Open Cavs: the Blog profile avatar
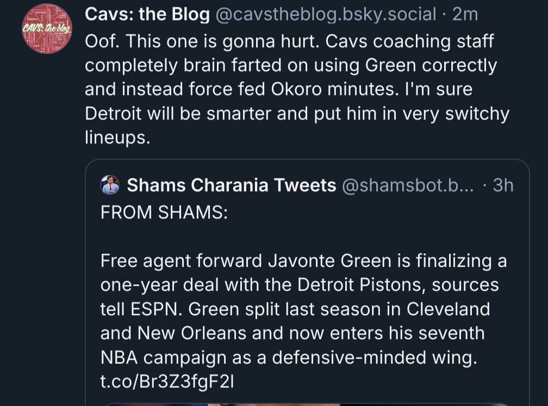Viewport: 548px width, 406px height. [47, 28]
